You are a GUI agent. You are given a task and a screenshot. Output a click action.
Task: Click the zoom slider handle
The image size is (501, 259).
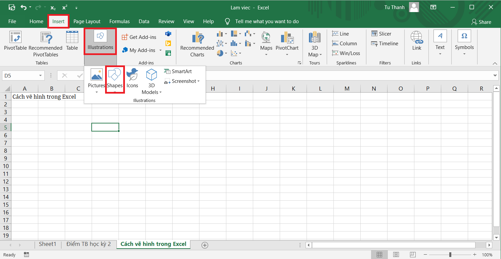point(450,255)
